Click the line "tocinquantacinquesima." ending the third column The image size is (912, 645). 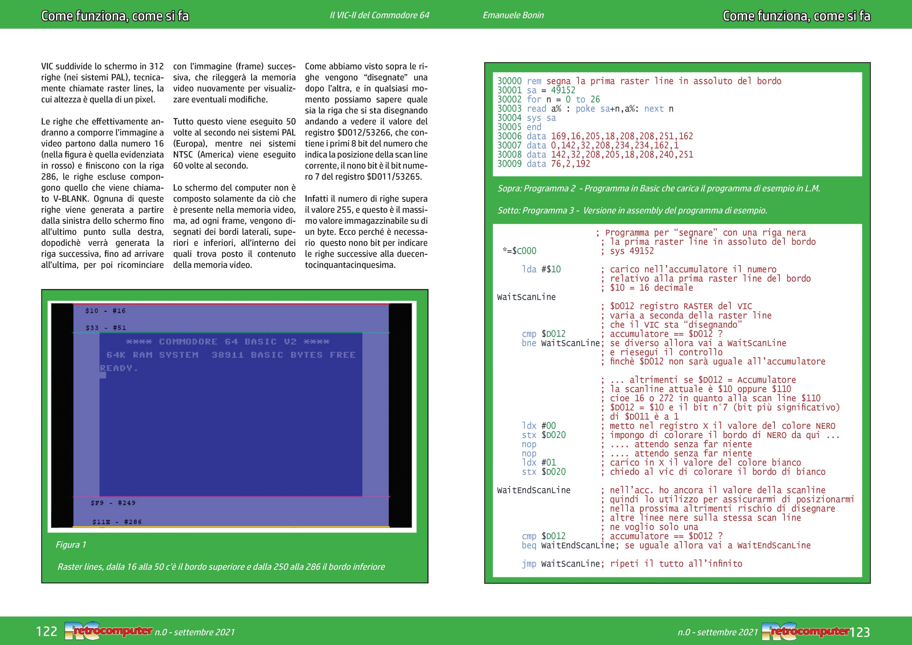350,265
